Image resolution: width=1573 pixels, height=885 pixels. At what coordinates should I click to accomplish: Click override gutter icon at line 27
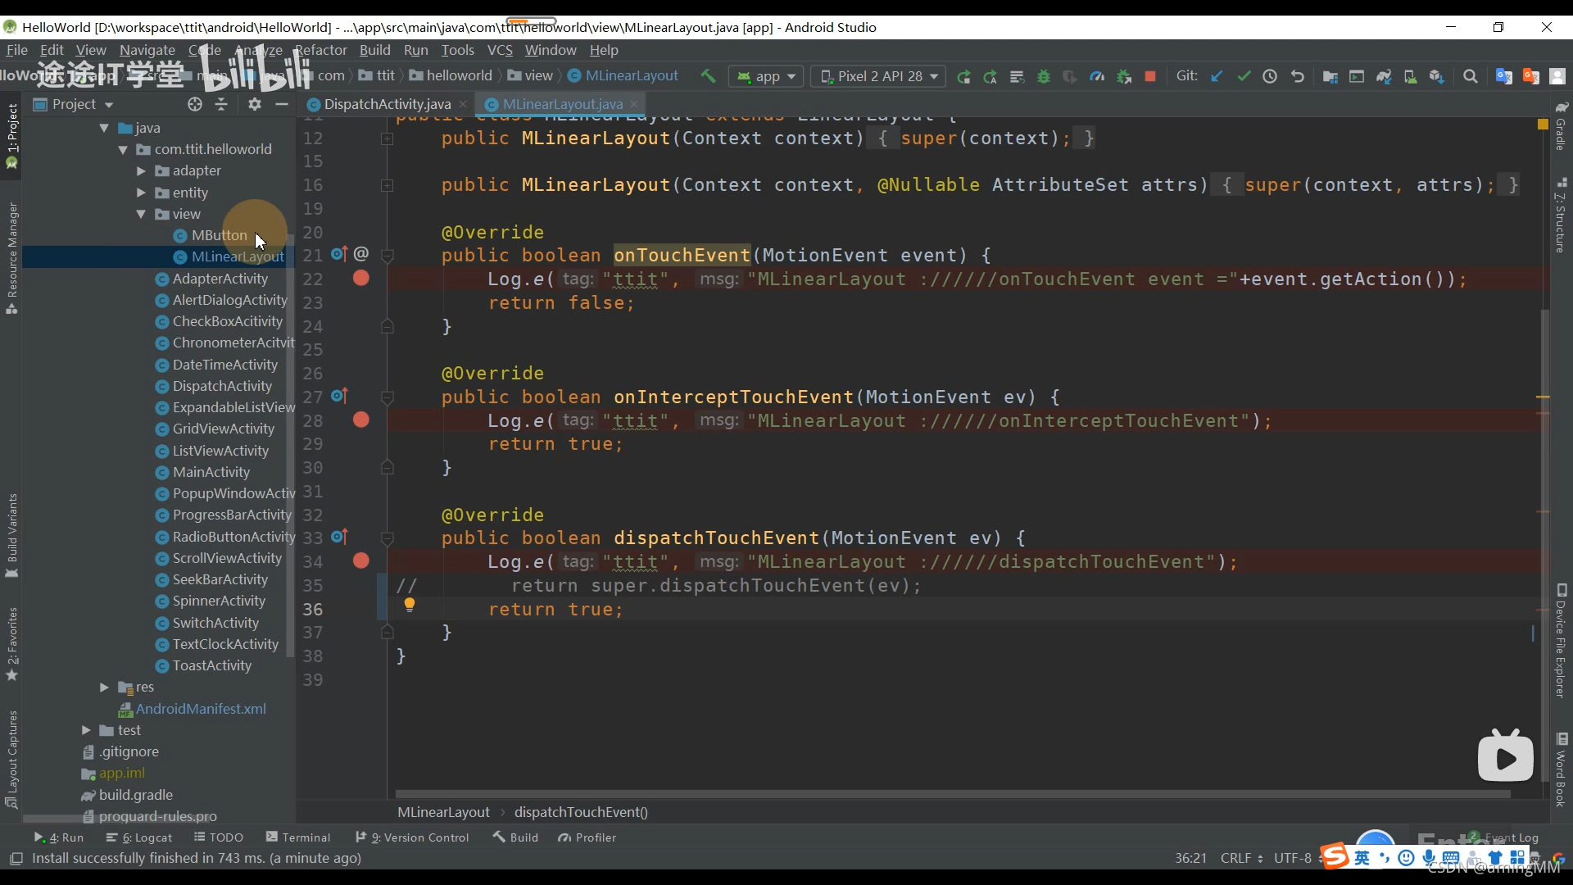click(x=339, y=396)
